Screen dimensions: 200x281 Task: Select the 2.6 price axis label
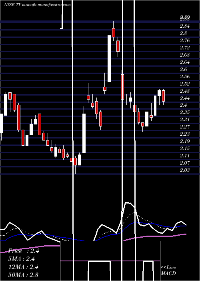183,69
